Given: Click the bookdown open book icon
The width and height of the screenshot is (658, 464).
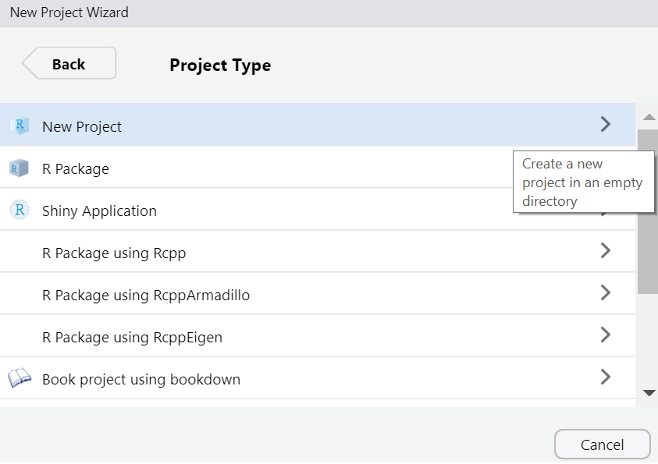Looking at the screenshot, I should (x=20, y=378).
